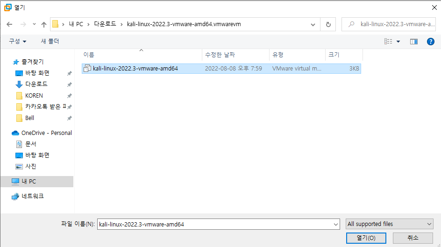The image size is (441, 247).
Task: Click the forward navigation arrow
Action: [x=23, y=24]
